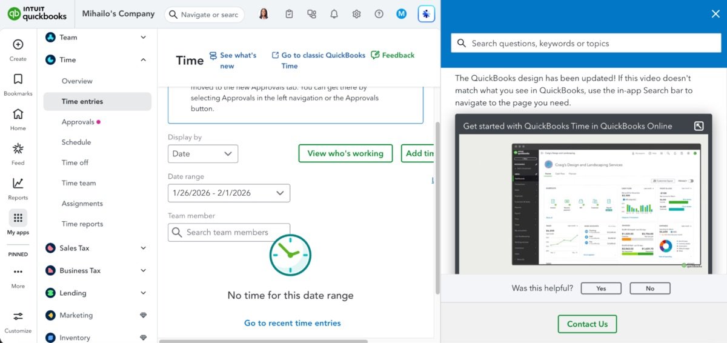Open Assignments menu item
The height and width of the screenshot is (343, 727).
82,204
